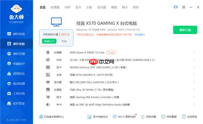
Task: Click the 主板 motherboard icon
Action: tap(48, 75)
